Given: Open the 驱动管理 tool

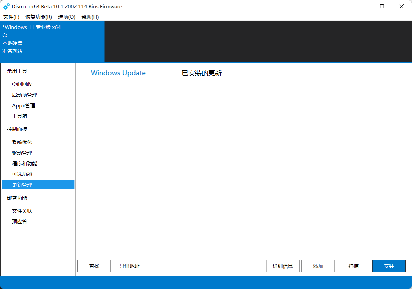Looking at the screenshot, I should click(x=22, y=153).
